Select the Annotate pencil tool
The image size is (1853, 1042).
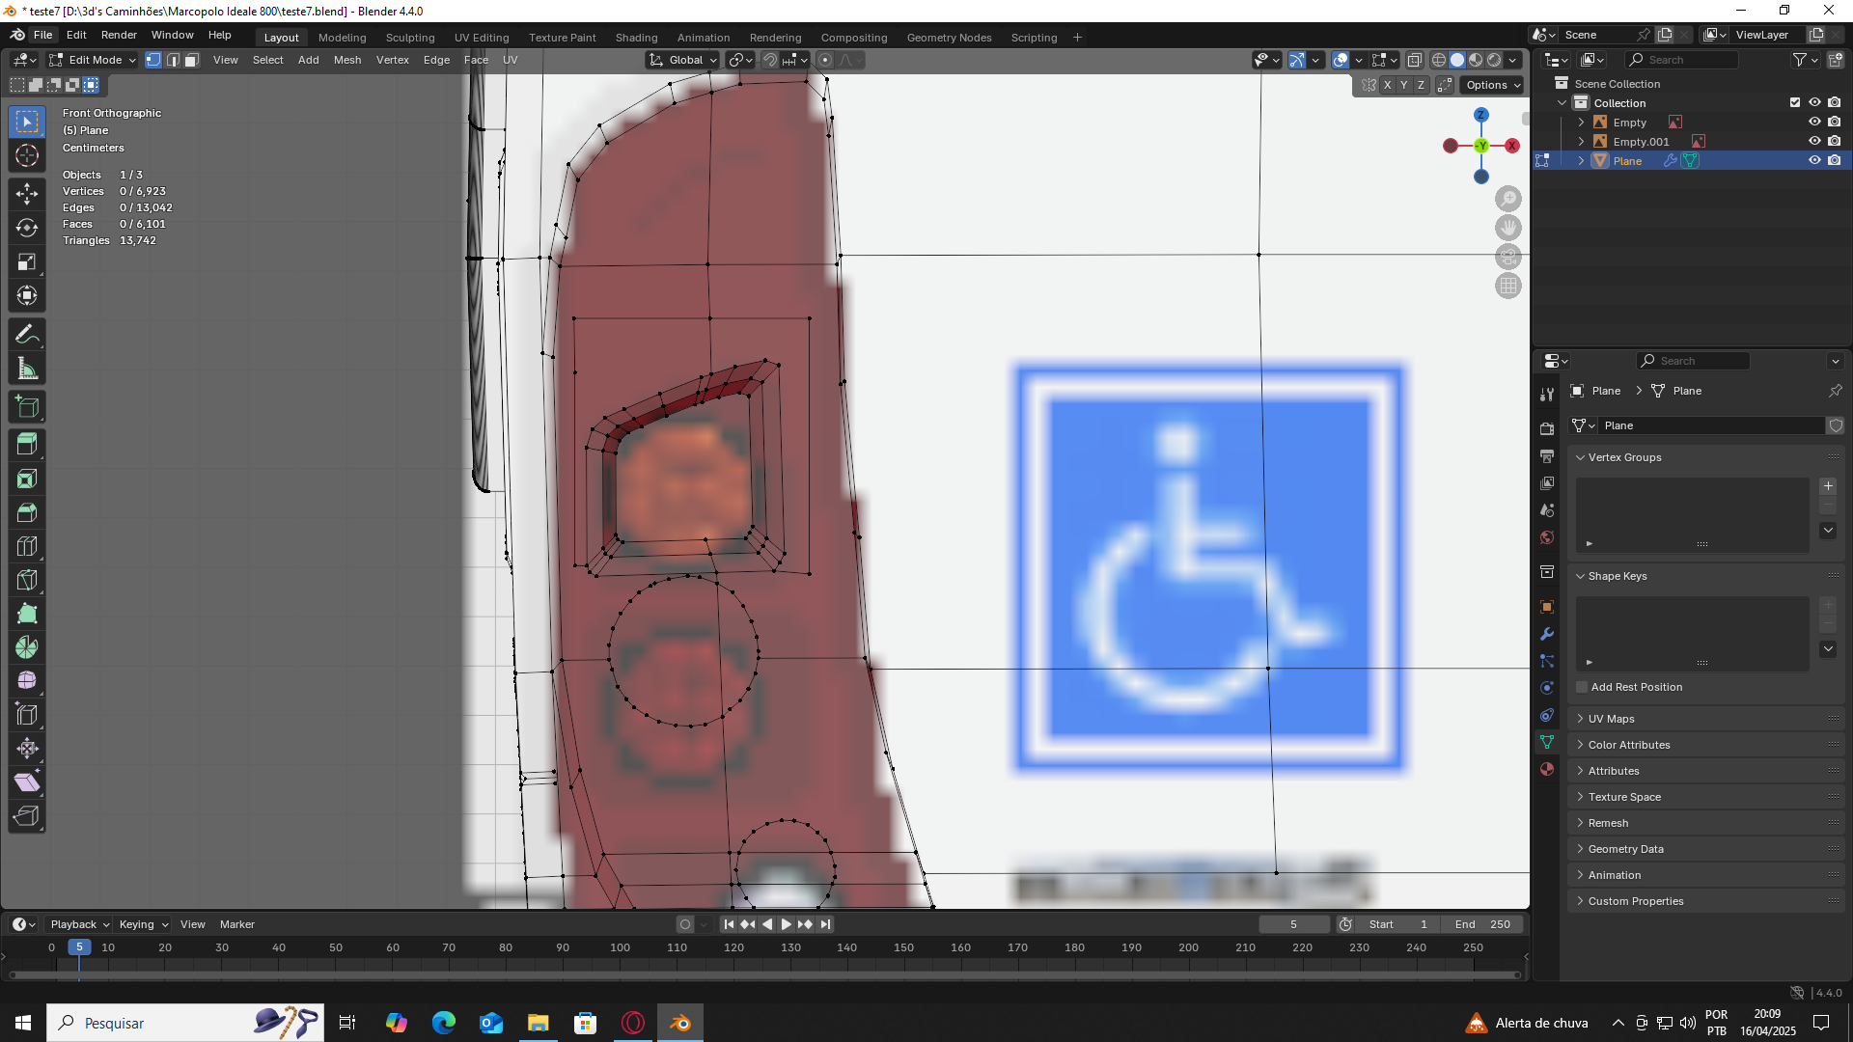(27, 335)
